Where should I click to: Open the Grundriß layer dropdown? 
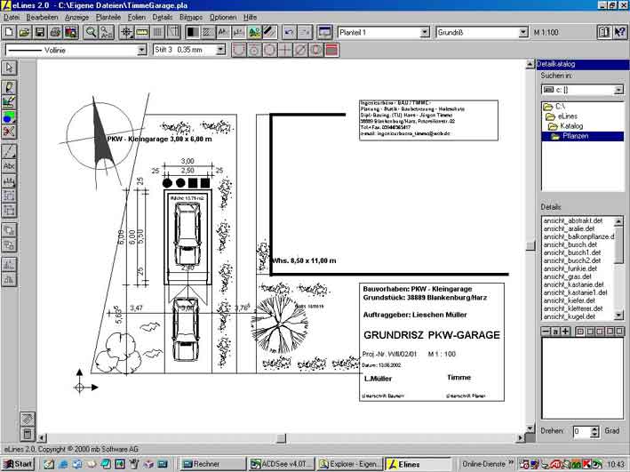click(x=522, y=33)
